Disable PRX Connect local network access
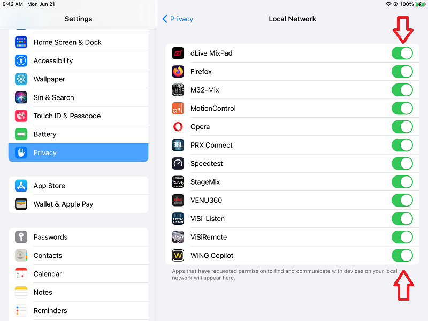 (x=402, y=145)
